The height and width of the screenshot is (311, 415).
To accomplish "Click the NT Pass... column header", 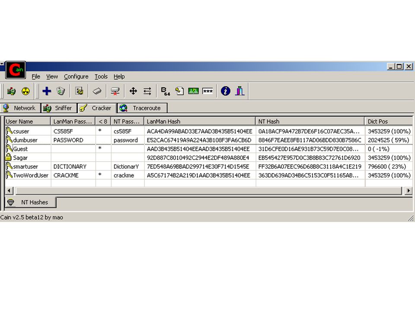I will pyautogui.click(x=128, y=122).
